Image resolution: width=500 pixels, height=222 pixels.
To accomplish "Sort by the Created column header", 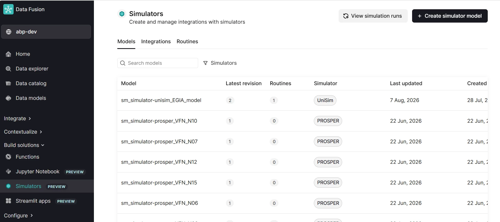I will coord(477,84).
